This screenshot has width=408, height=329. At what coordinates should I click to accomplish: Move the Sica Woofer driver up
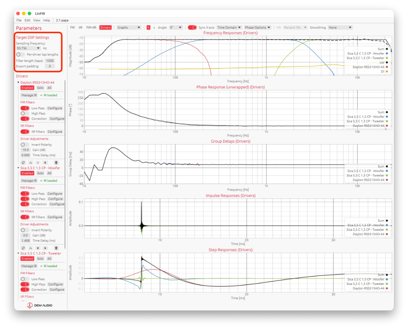(38, 248)
